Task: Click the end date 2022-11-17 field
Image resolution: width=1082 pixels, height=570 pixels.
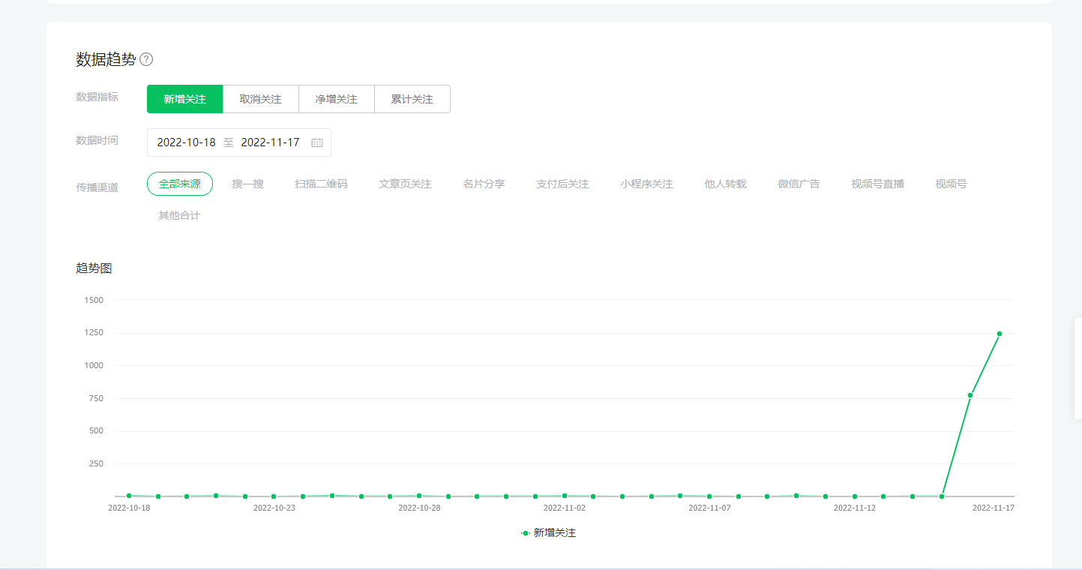Action: tap(270, 142)
